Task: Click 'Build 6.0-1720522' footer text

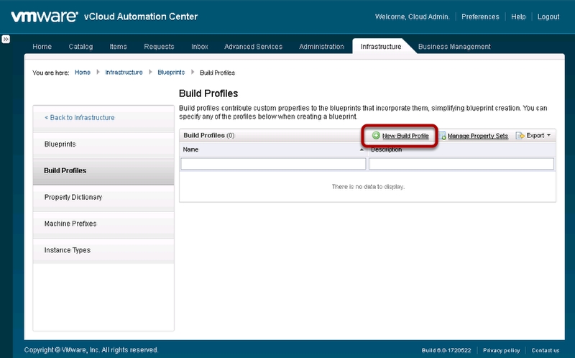Action: (x=446, y=350)
